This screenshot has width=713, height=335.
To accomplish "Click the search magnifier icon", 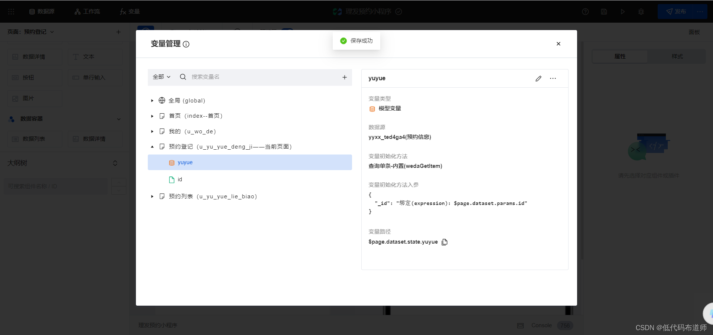I will (x=183, y=77).
